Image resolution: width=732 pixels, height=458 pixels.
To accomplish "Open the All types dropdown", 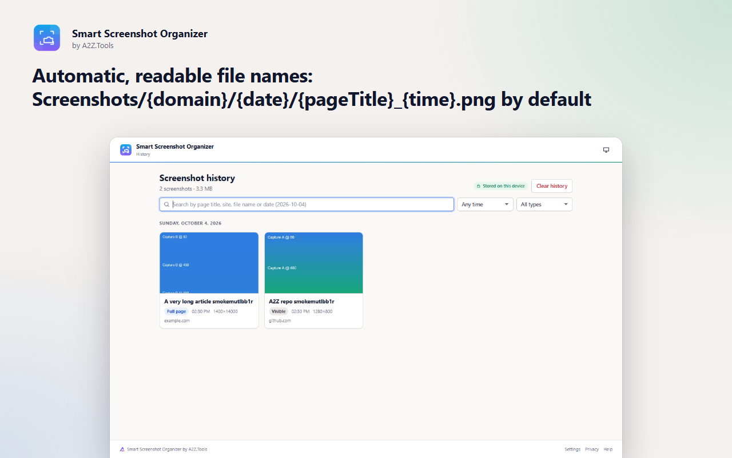I will [544, 204].
